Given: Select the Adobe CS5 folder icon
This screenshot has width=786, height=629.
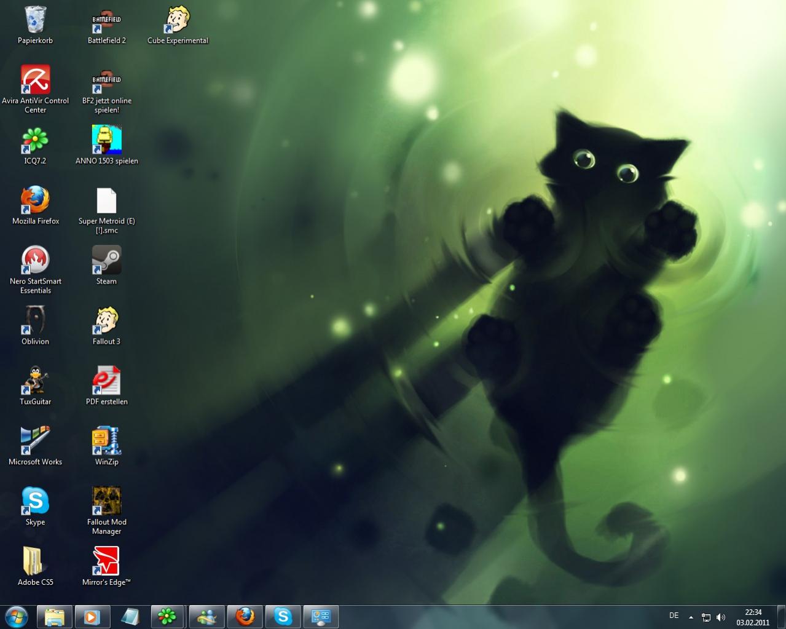Looking at the screenshot, I should pyautogui.click(x=35, y=567).
